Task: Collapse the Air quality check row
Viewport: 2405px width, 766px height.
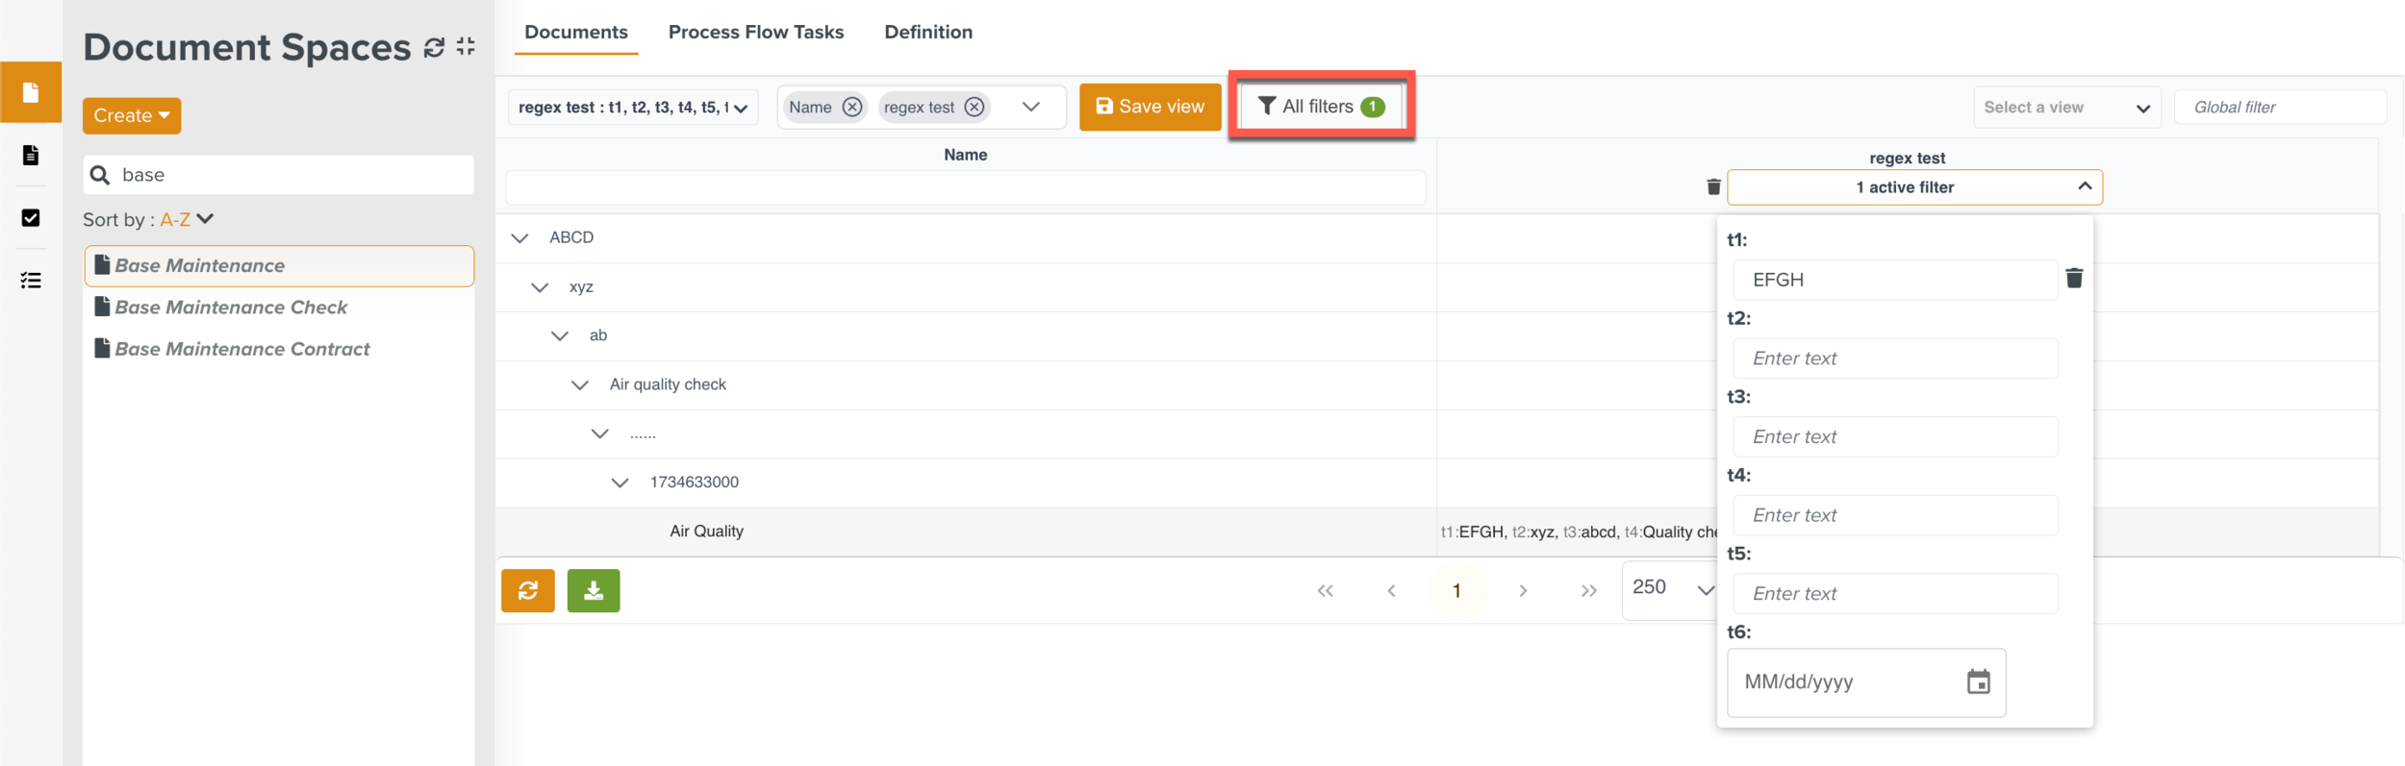Action: [x=580, y=385]
